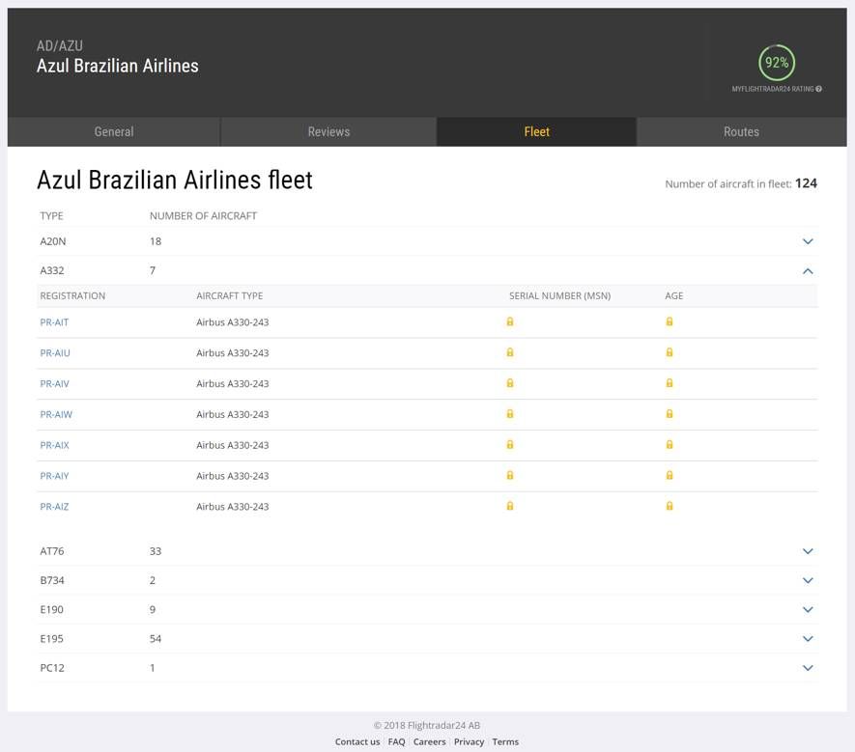Viewport: 855px width, 752px height.
Task: Click serial number lock icon for PR-AIV
Action: (x=510, y=383)
